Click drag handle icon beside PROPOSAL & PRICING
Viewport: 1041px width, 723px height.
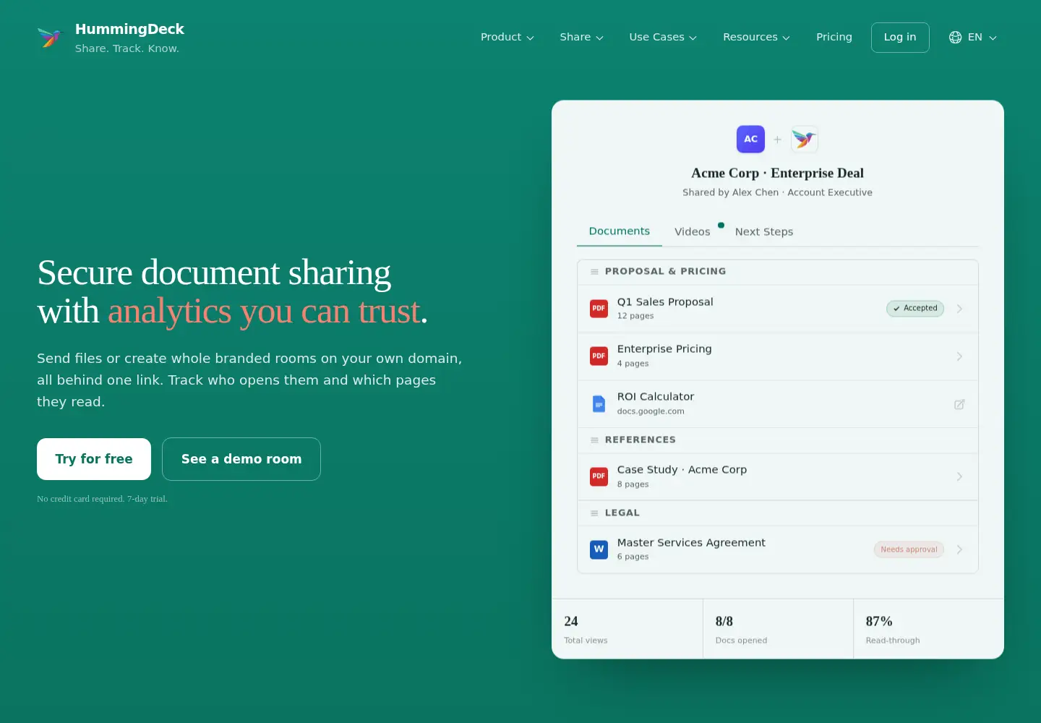[x=594, y=272]
